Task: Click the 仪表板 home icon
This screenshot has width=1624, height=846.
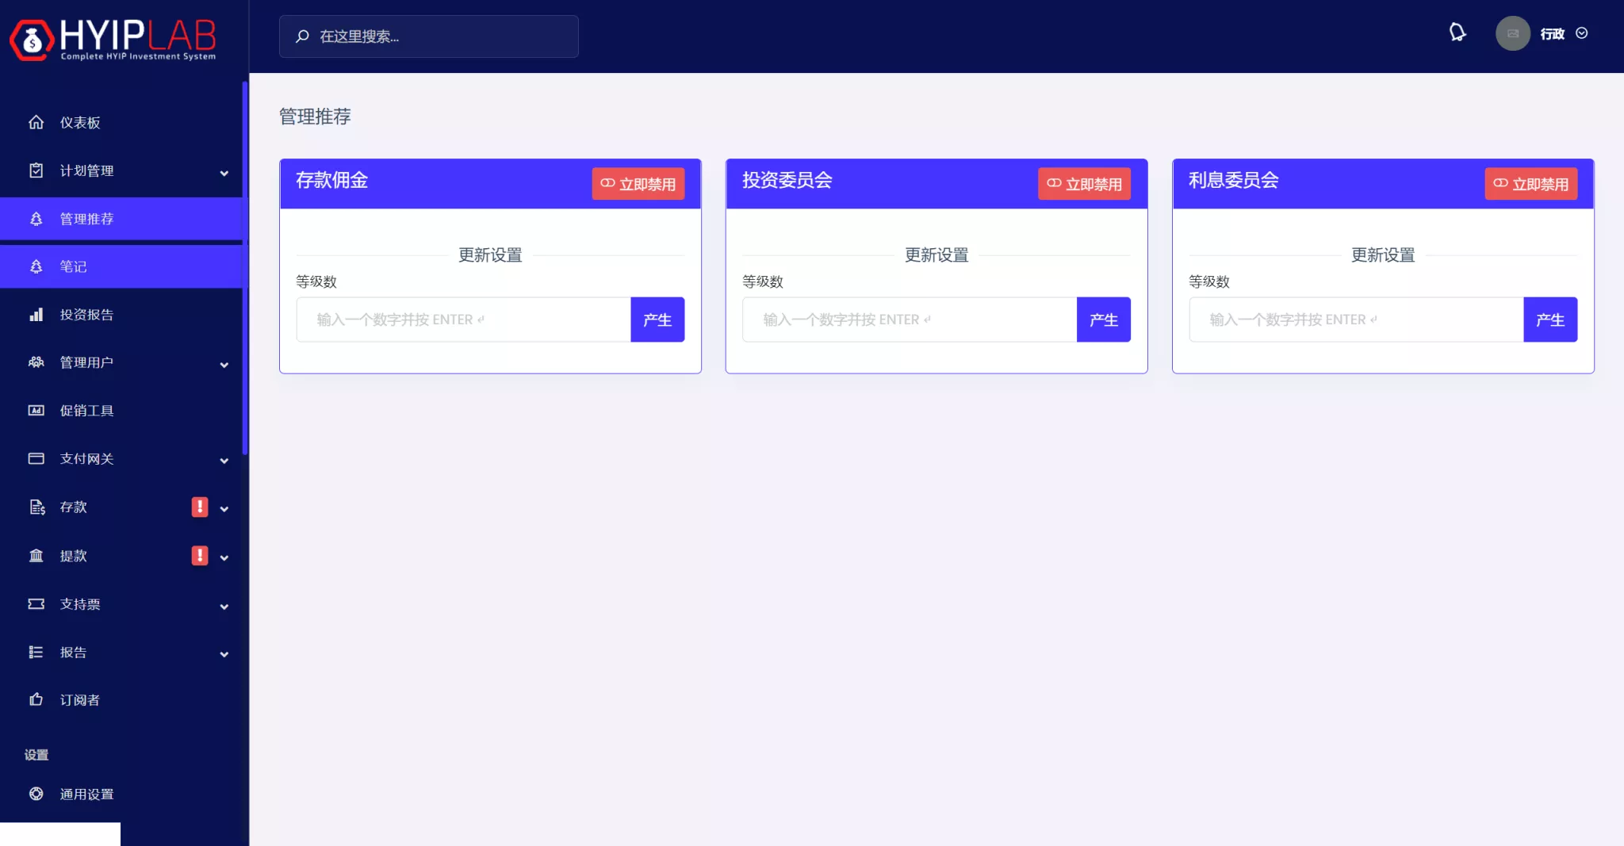Action: [x=36, y=122]
